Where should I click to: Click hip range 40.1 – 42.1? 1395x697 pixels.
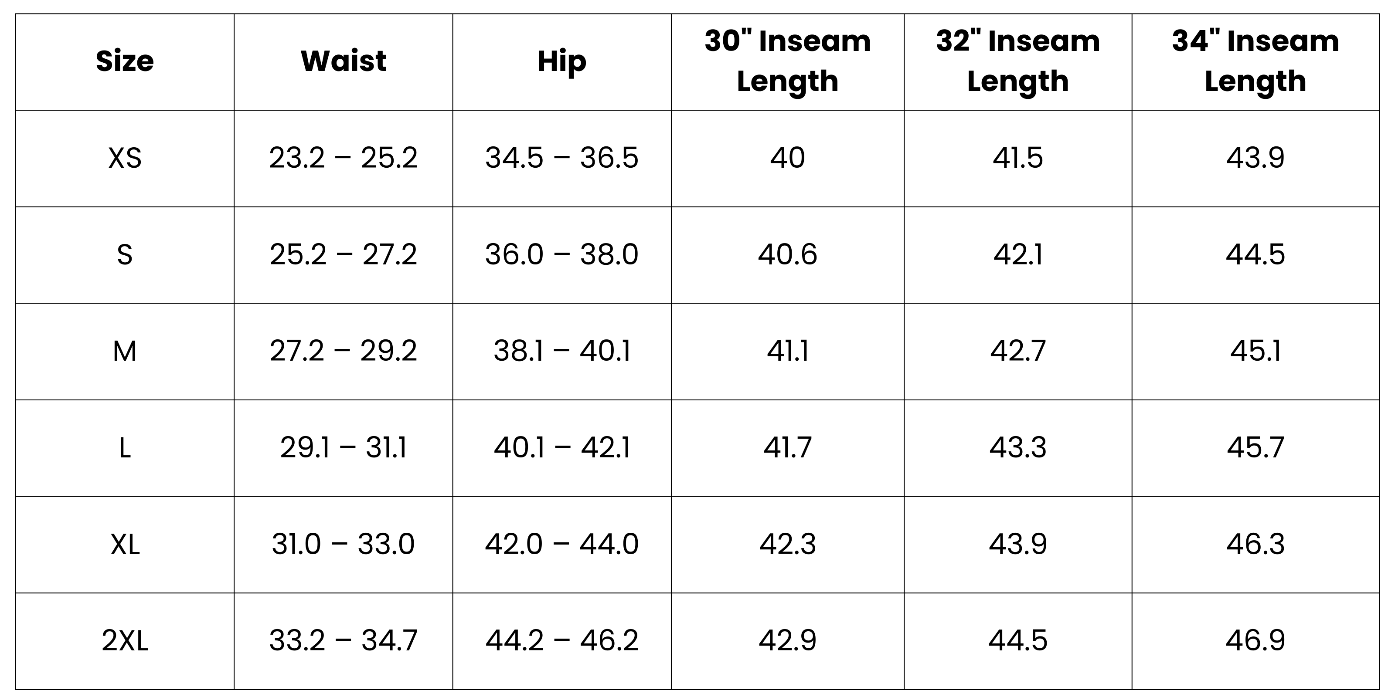(561, 448)
